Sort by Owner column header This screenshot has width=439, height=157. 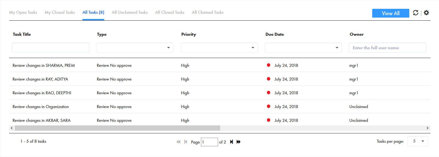coord(357,34)
